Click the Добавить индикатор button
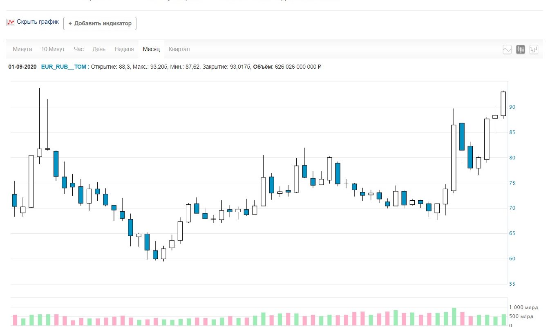The image size is (550, 327). [100, 23]
